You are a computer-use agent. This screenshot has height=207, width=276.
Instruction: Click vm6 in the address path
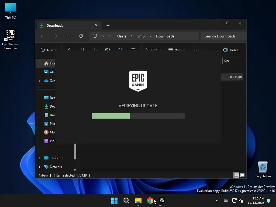pos(141,36)
